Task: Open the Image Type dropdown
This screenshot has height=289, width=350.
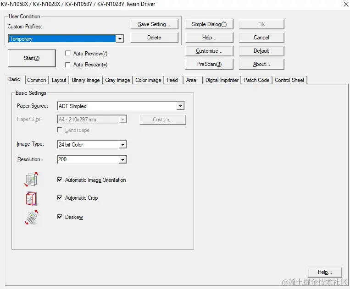Action: (122, 145)
